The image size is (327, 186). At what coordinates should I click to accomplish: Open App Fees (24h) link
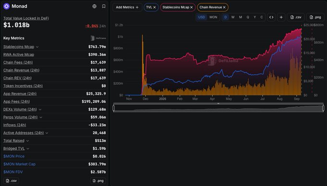click(x=16, y=102)
